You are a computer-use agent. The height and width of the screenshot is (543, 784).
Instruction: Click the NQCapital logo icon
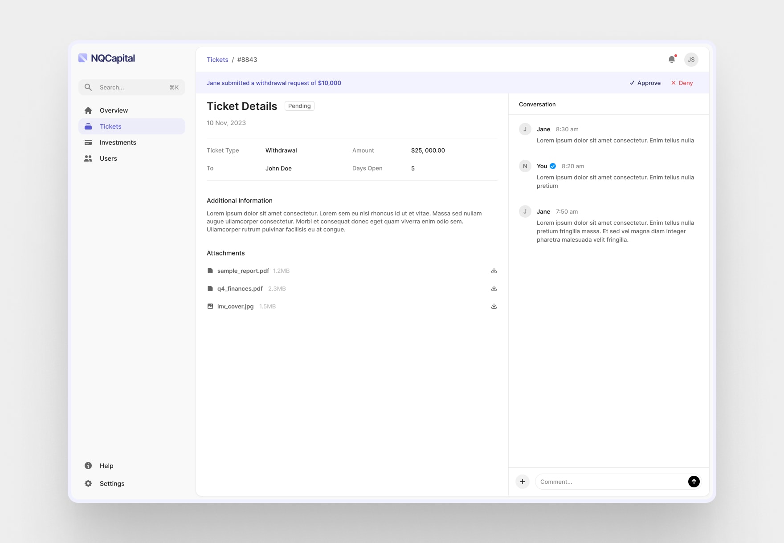83,58
